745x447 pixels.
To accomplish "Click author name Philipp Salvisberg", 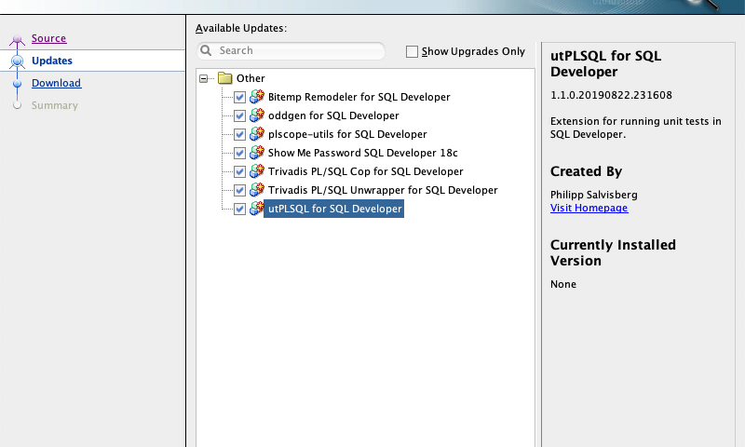I will click(x=594, y=195).
